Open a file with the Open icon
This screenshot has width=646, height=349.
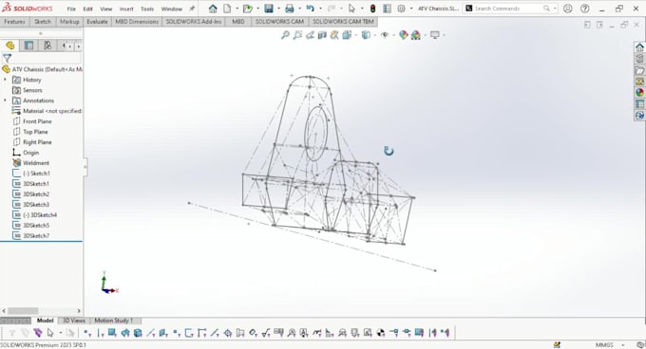(x=247, y=9)
